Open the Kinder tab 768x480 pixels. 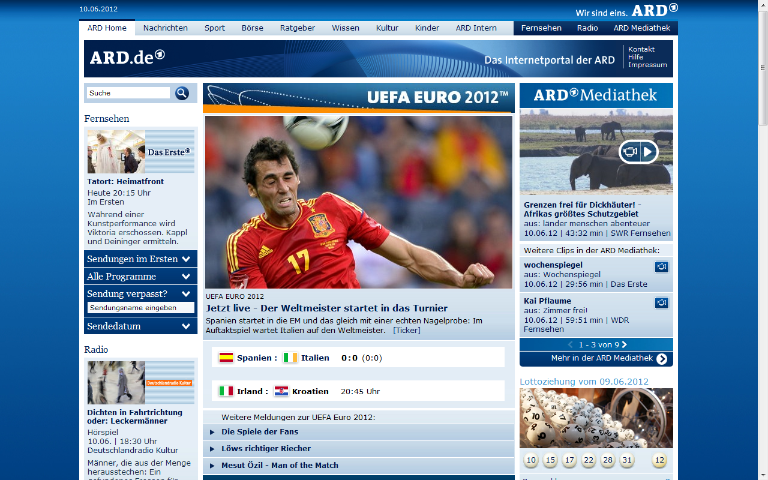tap(427, 28)
